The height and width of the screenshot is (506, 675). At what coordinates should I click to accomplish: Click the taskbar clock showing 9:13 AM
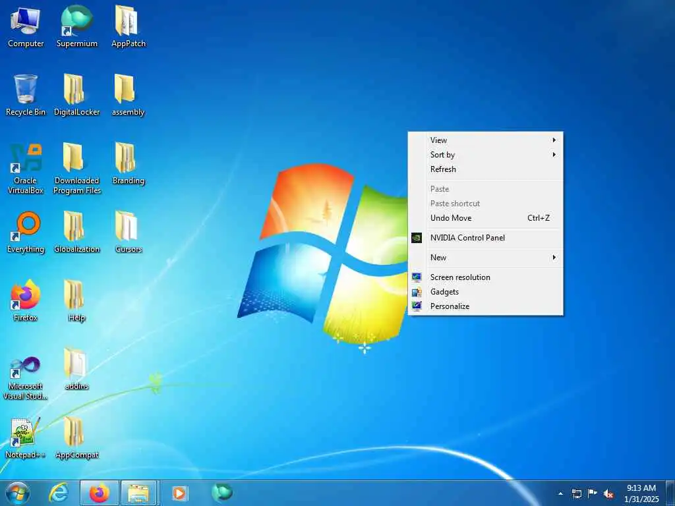pyautogui.click(x=641, y=493)
